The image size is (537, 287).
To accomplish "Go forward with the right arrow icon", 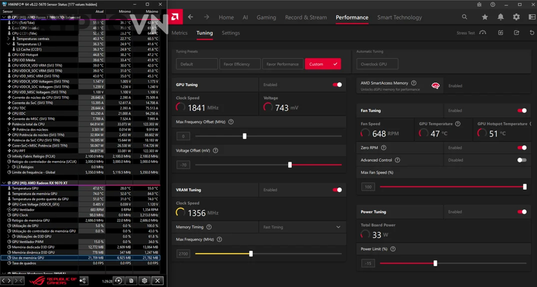I will 206,17.
